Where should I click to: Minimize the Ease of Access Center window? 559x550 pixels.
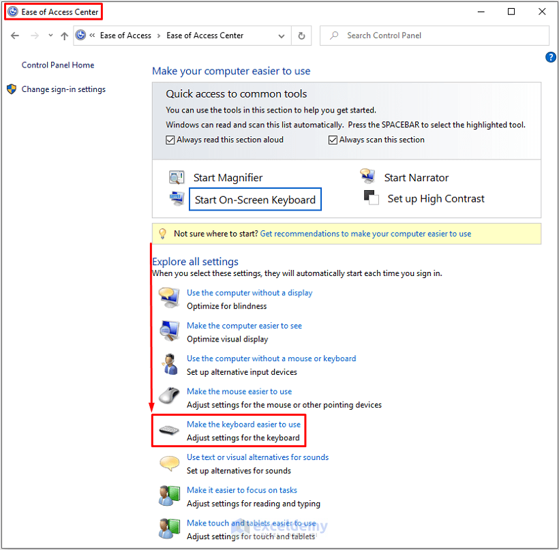pyautogui.click(x=481, y=12)
